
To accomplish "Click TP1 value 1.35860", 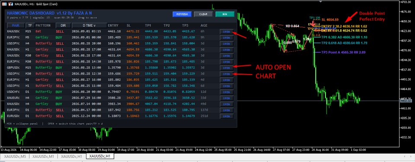I will (x=151, y=68).
